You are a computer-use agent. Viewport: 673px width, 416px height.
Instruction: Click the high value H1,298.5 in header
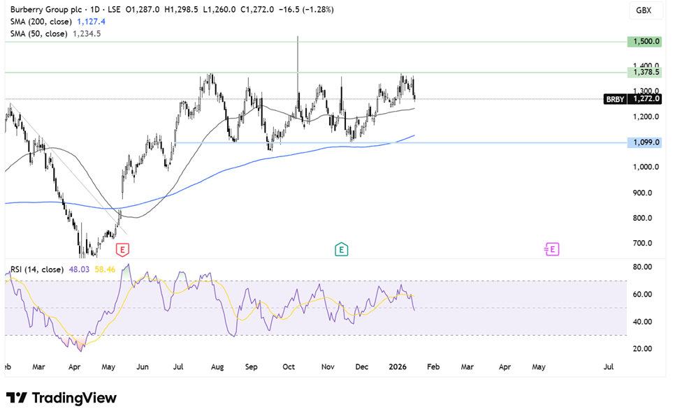(181, 10)
